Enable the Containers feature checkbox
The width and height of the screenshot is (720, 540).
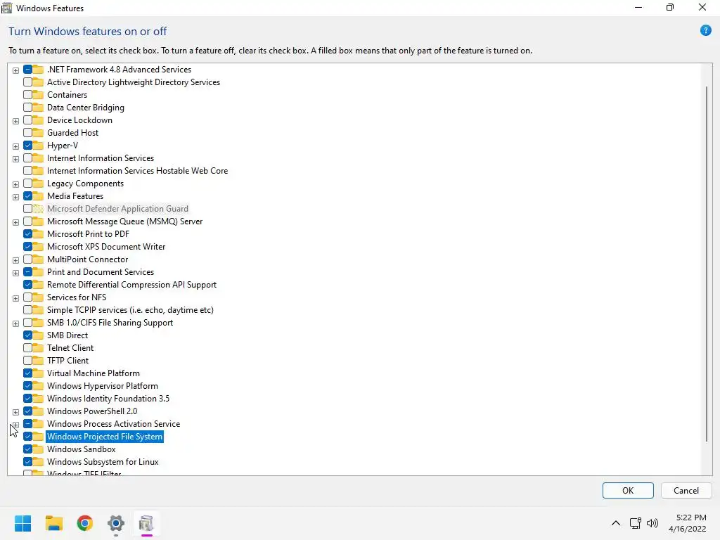click(27, 95)
